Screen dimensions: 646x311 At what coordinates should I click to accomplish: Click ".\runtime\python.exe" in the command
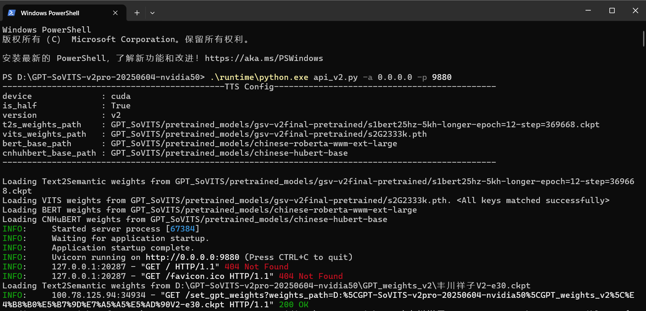pos(259,77)
